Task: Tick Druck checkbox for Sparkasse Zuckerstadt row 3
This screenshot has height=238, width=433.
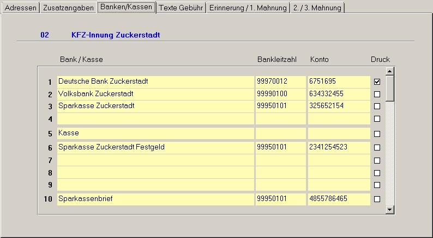Action: click(377, 106)
